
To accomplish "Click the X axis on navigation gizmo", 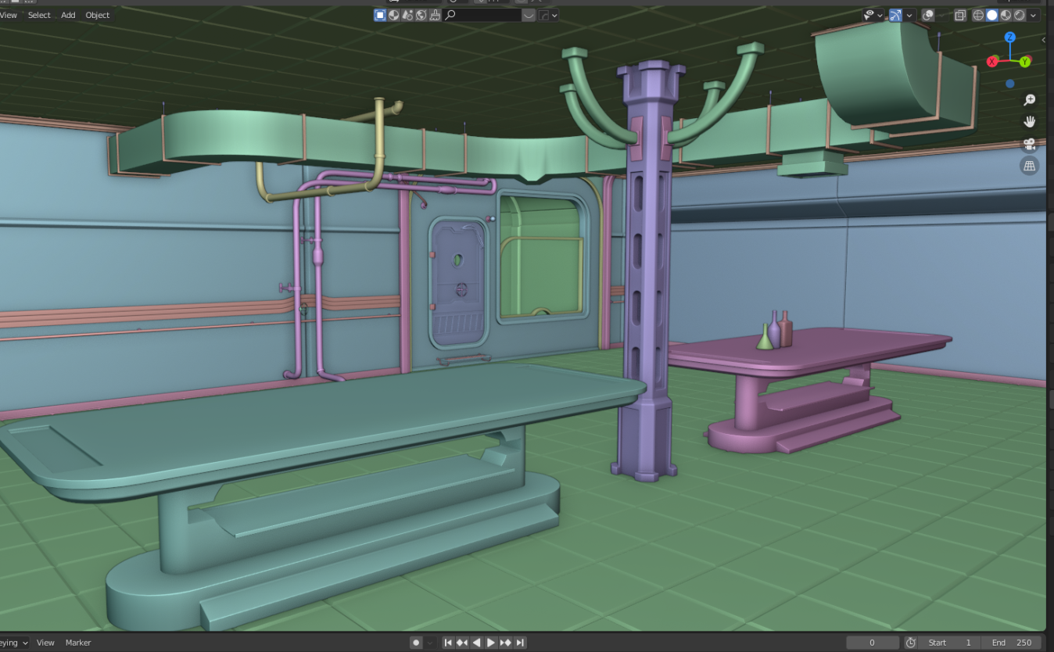I will tap(992, 62).
